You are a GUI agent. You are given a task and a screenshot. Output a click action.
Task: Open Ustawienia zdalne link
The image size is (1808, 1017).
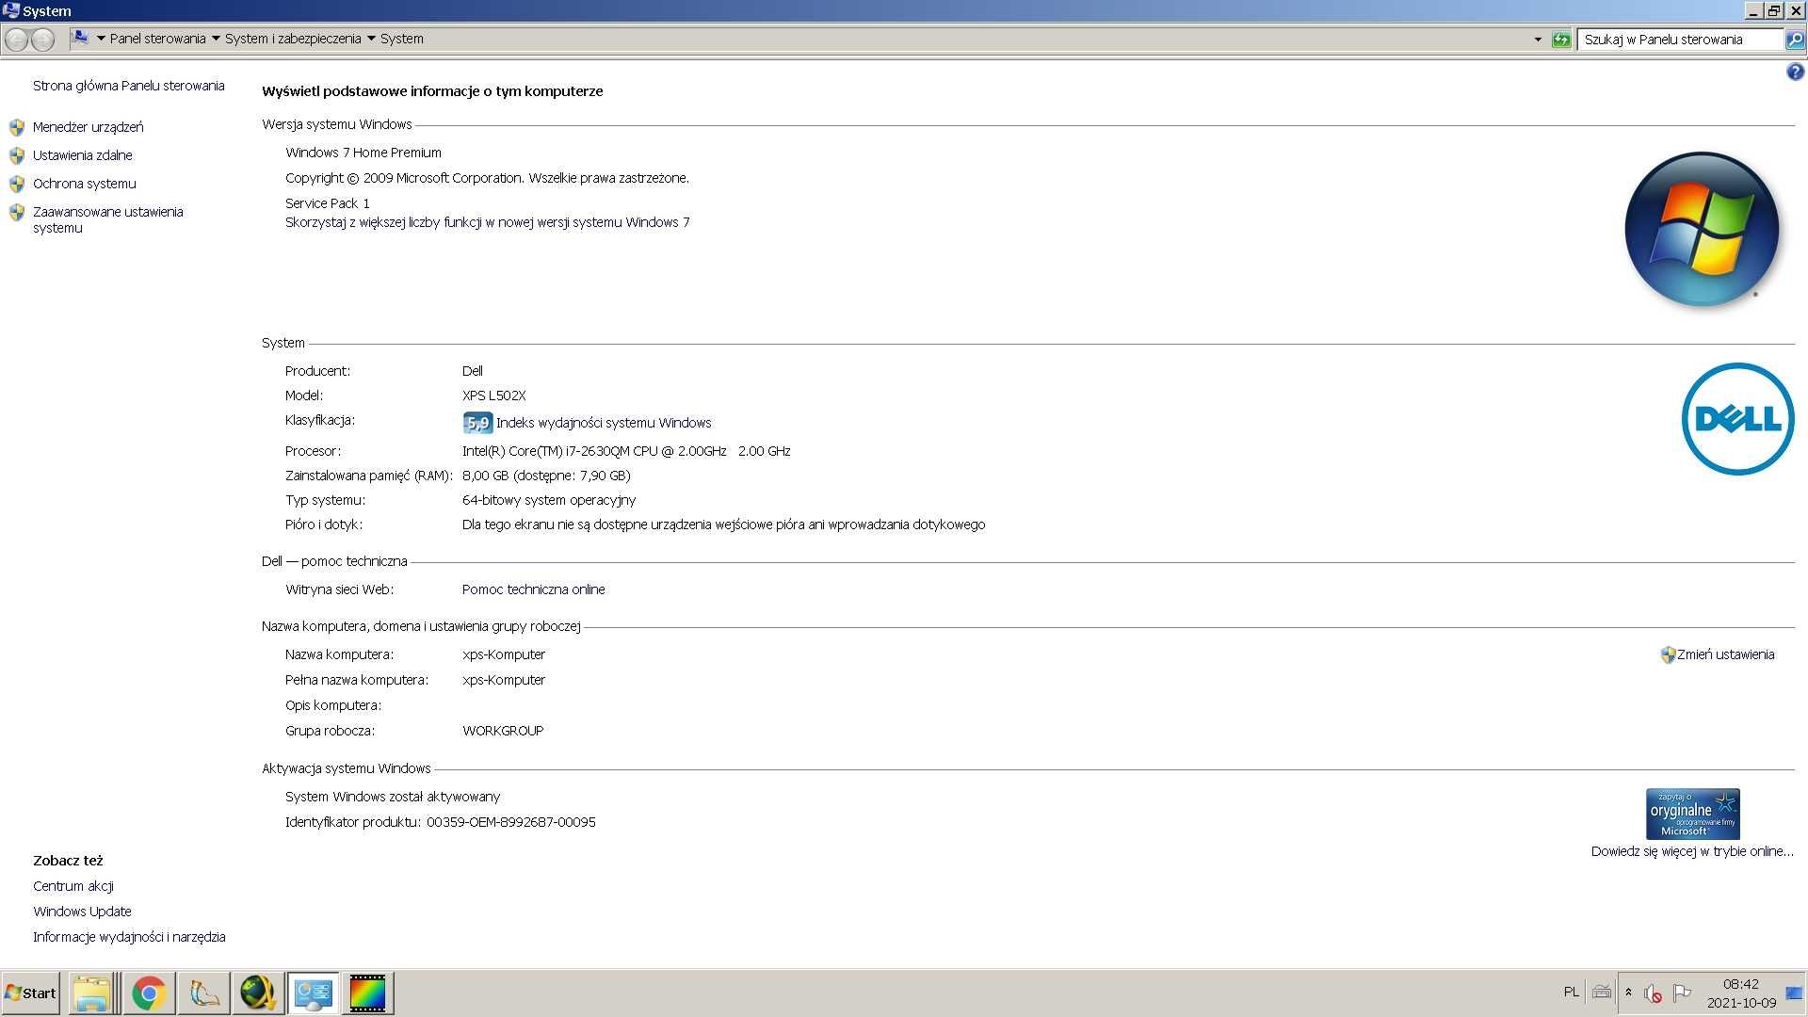pyautogui.click(x=83, y=155)
